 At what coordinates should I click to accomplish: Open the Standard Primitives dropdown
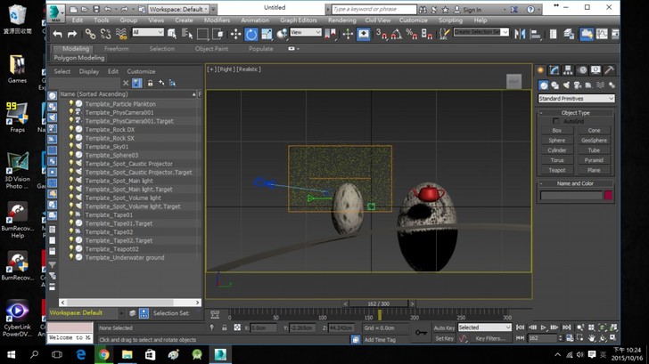click(x=576, y=98)
